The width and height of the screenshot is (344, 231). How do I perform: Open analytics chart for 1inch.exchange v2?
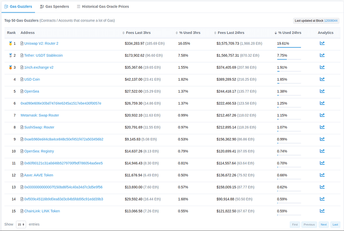point(322,67)
